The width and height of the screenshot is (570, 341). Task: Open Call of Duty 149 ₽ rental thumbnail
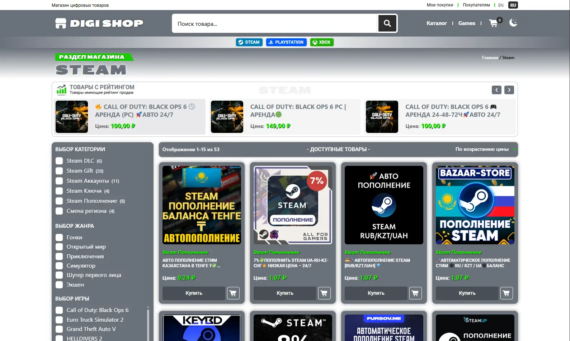227,117
